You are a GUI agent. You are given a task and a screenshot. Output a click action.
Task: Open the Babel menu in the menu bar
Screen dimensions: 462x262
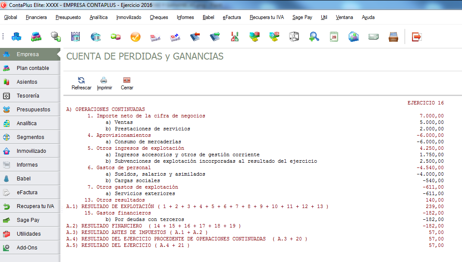click(x=208, y=17)
